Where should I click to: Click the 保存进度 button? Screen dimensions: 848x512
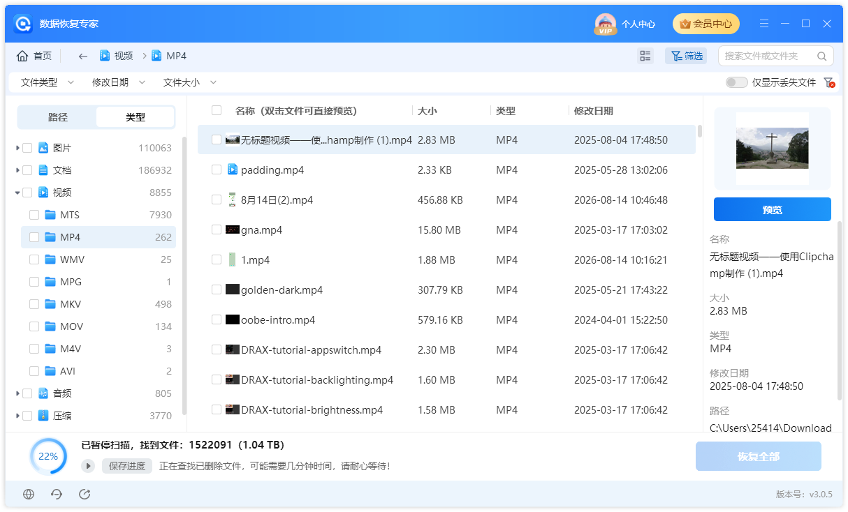click(x=127, y=466)
